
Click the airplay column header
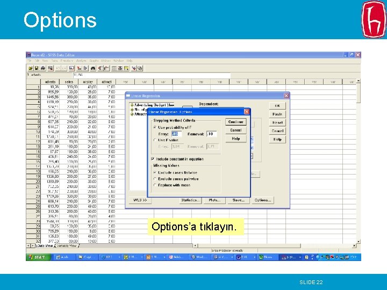(88, 82)
